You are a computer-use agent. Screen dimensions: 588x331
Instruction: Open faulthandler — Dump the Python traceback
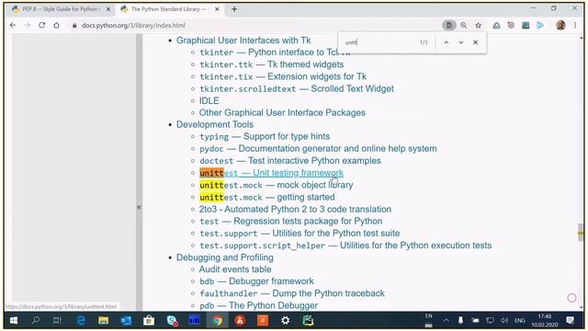292,293
